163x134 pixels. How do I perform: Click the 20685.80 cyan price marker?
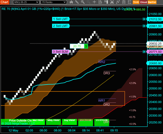[155, 63]
